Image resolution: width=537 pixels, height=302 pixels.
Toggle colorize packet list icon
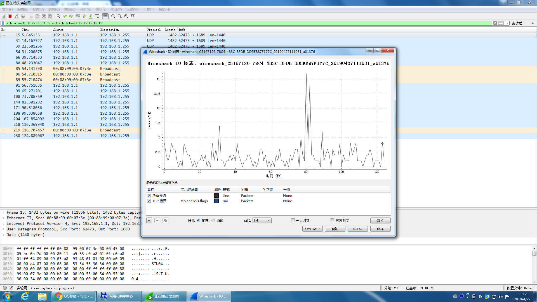point(105,16)
